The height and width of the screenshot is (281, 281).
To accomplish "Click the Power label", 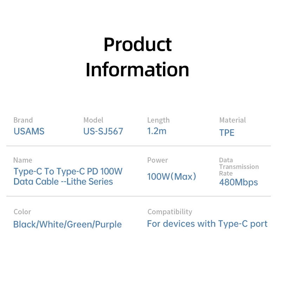I will point(157,160).
